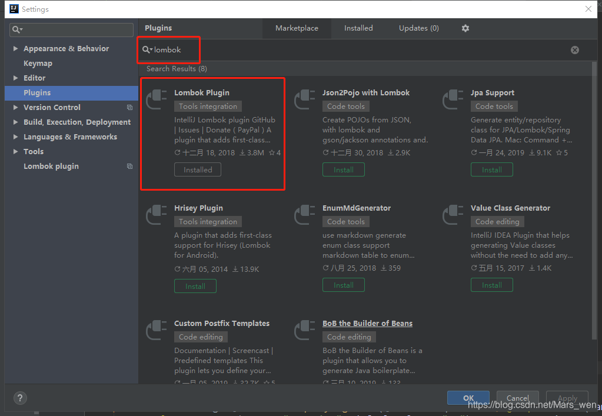Screen dimensions: 602x416
Task: Click the Installed button for Lombok Plugin
Action: click(x=198, y=169)
